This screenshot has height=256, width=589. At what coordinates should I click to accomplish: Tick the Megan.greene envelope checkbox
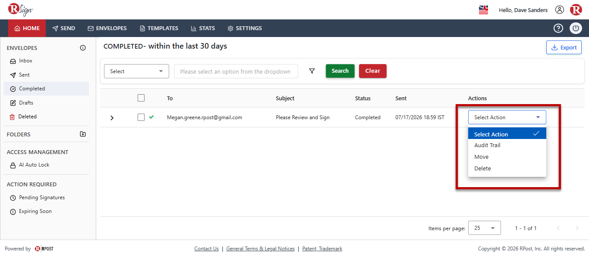pos(141,117)
